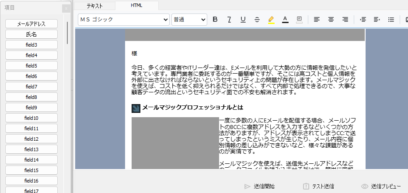Toggle bold formatting
Viewport: 408px width, 193px height.
(215, 20)
